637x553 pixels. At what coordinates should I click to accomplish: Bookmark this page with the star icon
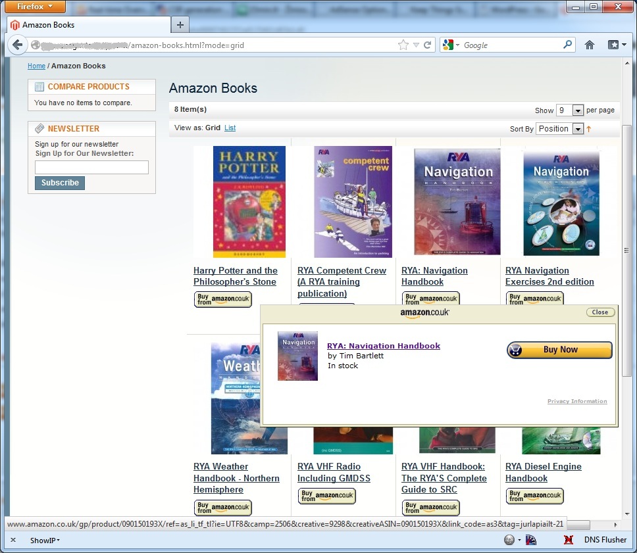[x=403, y=45]
